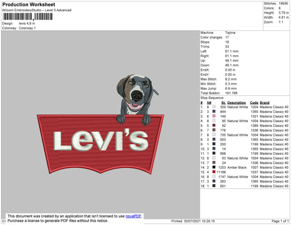Select the Trims value 33
Viewport: 291px width, 225px height.
227,47
